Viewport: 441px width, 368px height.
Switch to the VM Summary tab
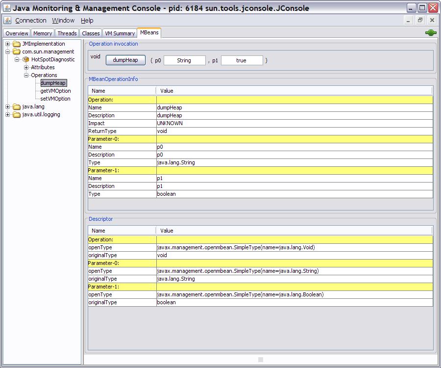pos(120,33)
